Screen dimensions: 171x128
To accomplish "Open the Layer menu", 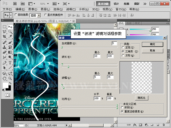I will click(x=45, y=9).
